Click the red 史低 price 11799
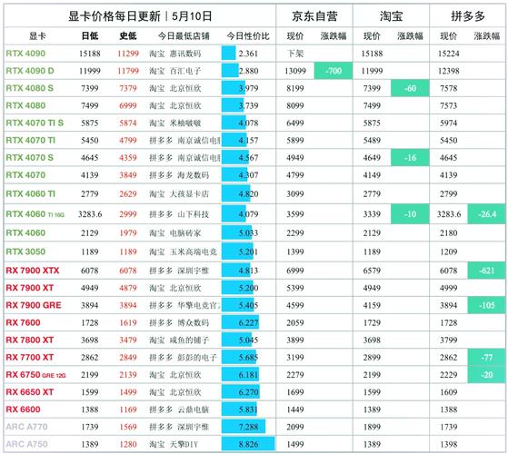Viewport: 508px width, 454px height. [128, 71]
